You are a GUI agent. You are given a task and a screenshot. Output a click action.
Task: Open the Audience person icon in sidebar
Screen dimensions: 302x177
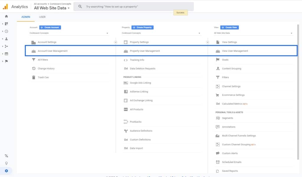(6, 39)
